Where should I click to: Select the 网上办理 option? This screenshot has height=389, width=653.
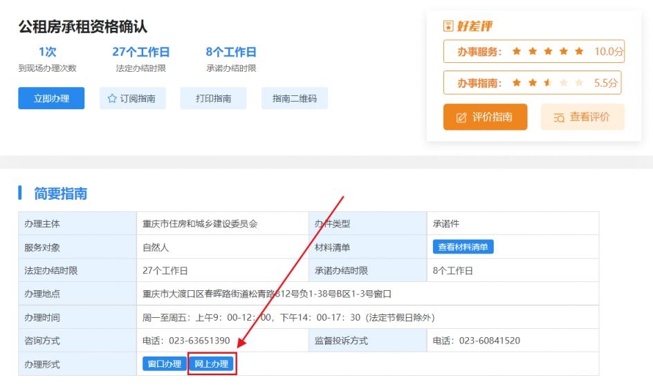(212, 364)
